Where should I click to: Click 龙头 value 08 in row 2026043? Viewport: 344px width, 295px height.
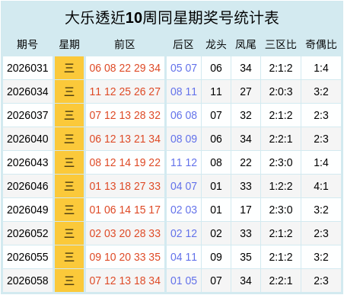(x=216, y=162)
